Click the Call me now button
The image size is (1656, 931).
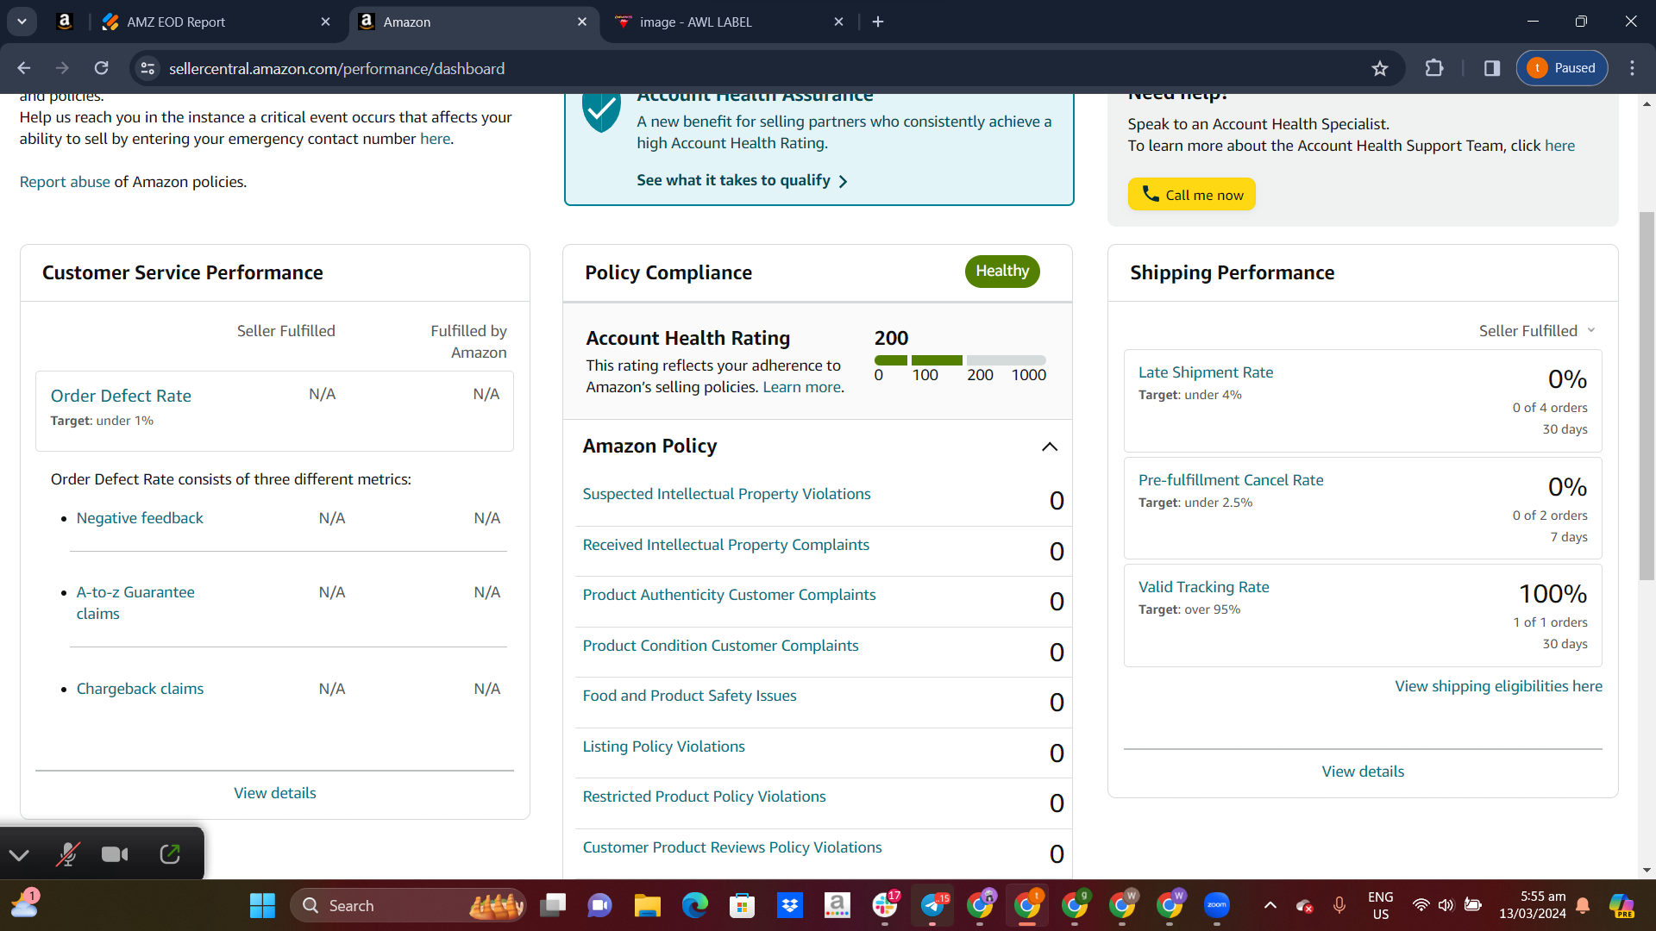(x=1191, y=194)
